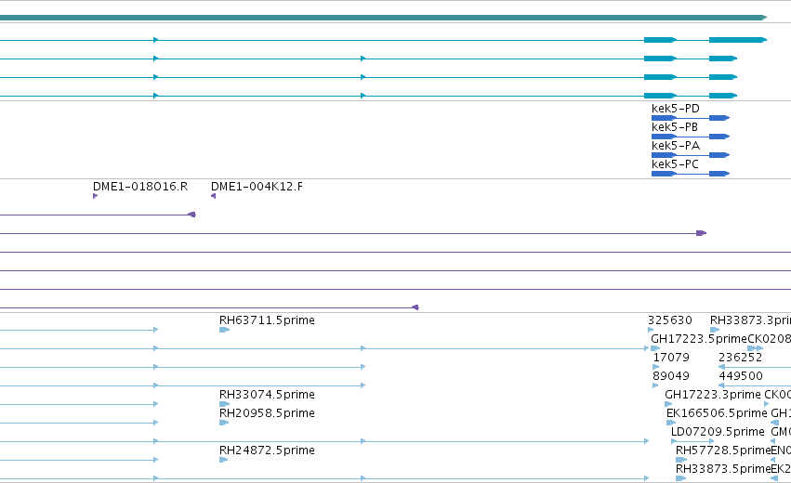Viewport: 791px width, 483px height.
Task: Select the feature glyph below GH17223.5prime
Action: point(655,348)
